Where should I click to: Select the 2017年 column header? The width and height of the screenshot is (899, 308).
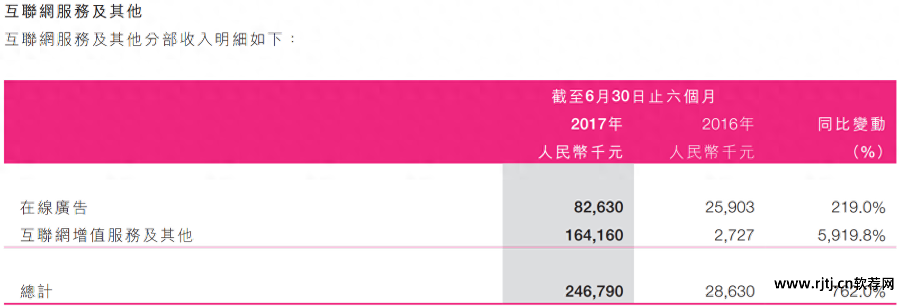pos(596,124)
